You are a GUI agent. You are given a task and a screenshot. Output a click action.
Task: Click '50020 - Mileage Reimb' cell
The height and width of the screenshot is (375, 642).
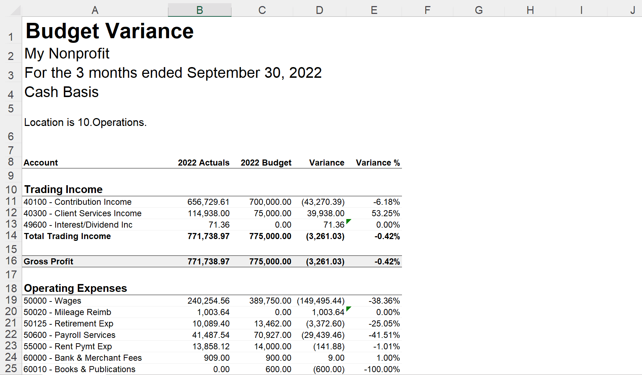coord(67,312)
